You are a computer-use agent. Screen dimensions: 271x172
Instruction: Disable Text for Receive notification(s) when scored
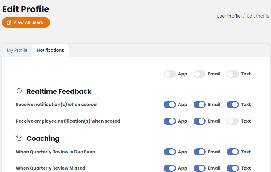(x=233, y=105)
